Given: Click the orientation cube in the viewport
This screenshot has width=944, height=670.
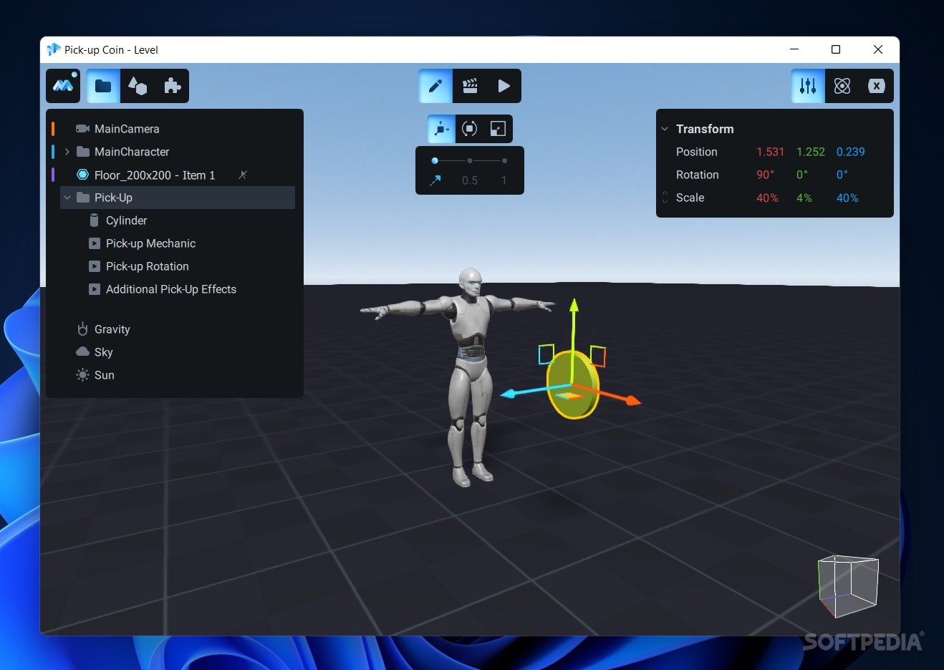Looking at the screenshot, I should (848, 586).
